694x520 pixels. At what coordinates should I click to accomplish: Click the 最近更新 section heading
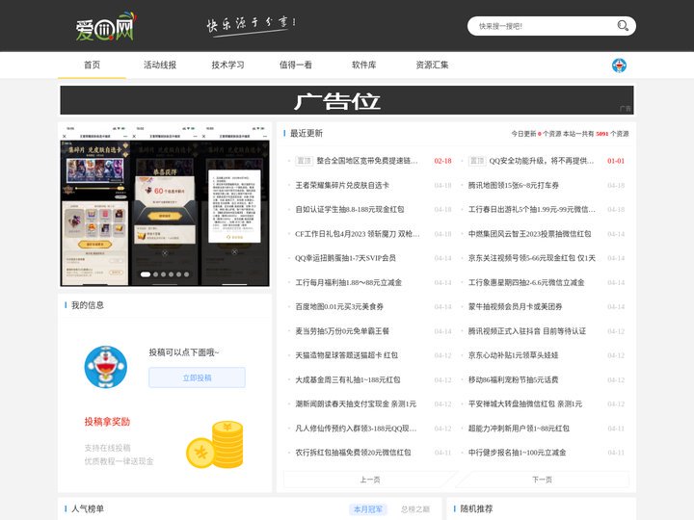pyautogui.click(x=307, y=134)
